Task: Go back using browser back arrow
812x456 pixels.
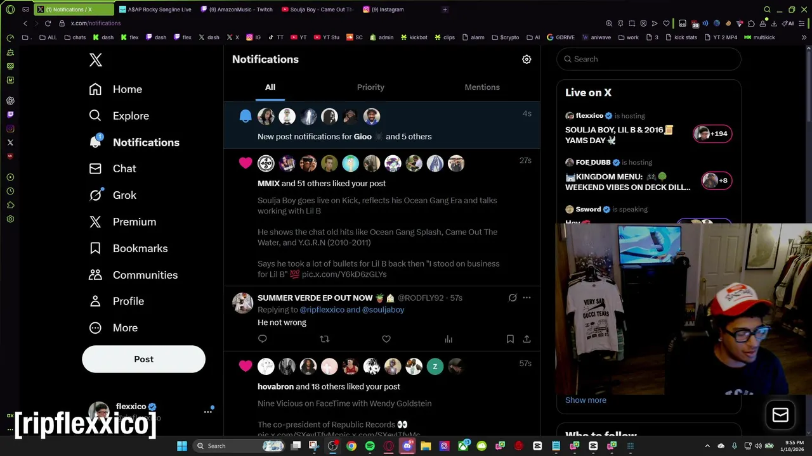Action: tap(25, 23)
